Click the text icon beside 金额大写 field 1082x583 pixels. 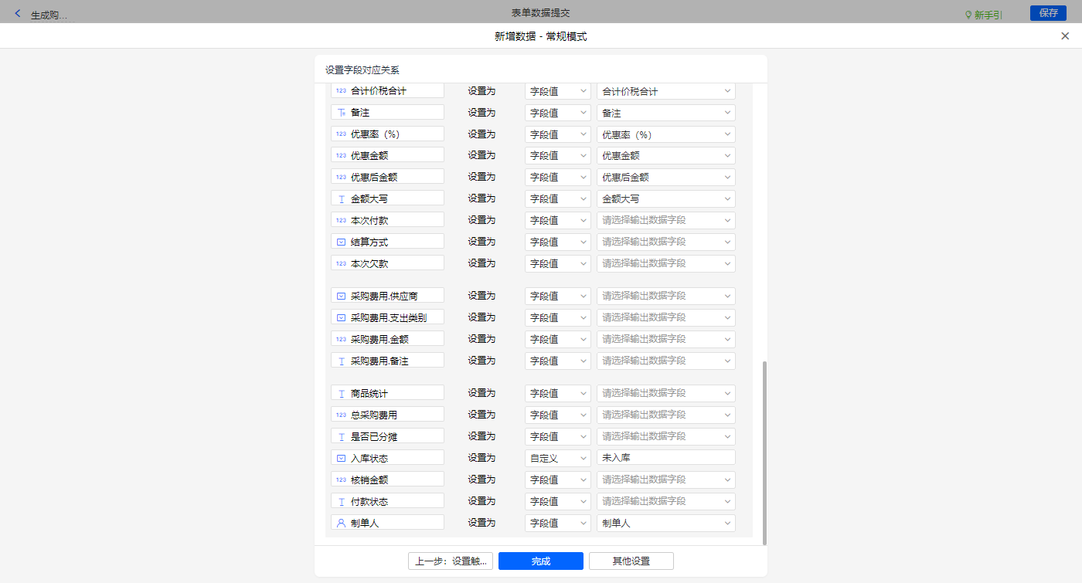click(341, 198)
